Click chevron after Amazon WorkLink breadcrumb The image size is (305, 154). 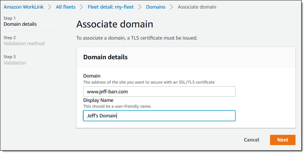point(50,7)
